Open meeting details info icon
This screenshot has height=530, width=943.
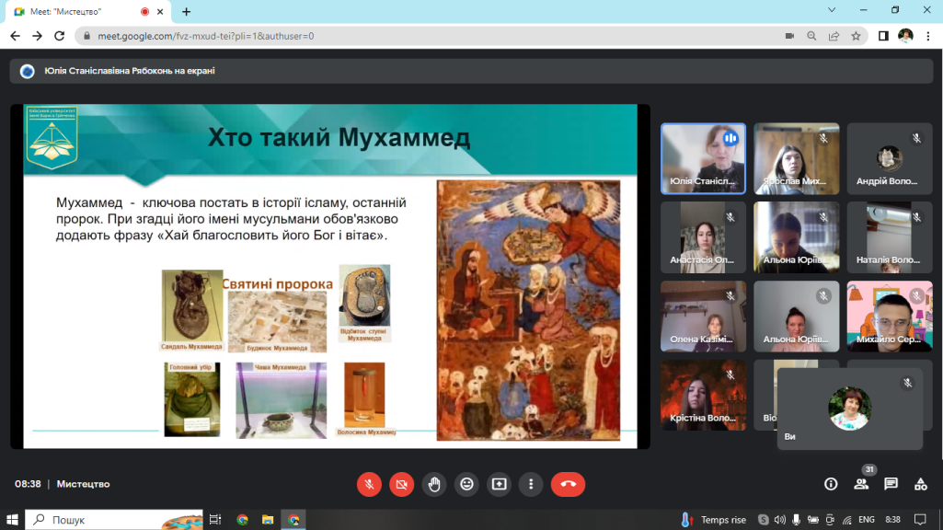click(x=831, y=484)
